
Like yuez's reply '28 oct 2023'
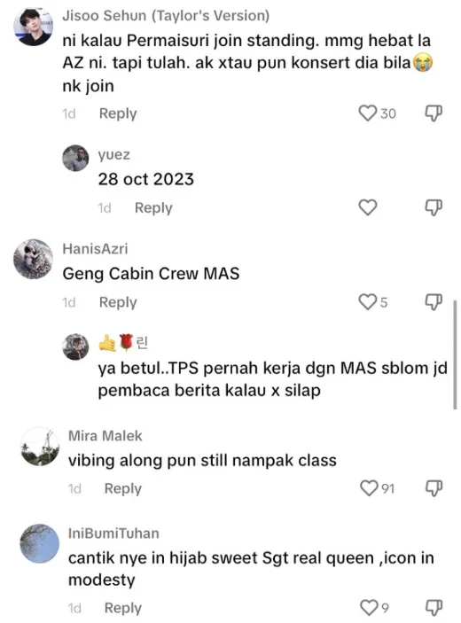[368, 207]
